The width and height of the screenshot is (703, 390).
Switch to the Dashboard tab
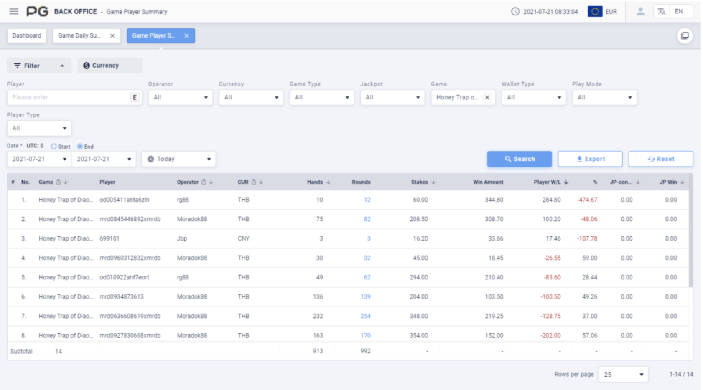(x=27, y=35)
